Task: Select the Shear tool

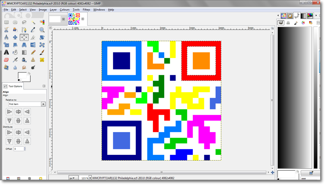Action: pos(15,45)
